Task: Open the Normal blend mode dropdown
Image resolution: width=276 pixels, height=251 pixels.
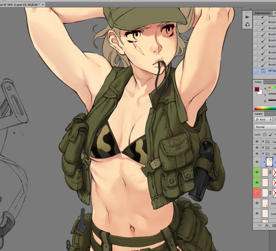Action: [265, 127]
